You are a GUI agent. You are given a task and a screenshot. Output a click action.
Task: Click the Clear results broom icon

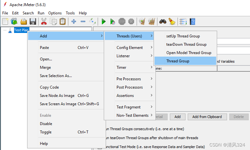[x=142, y=21]
